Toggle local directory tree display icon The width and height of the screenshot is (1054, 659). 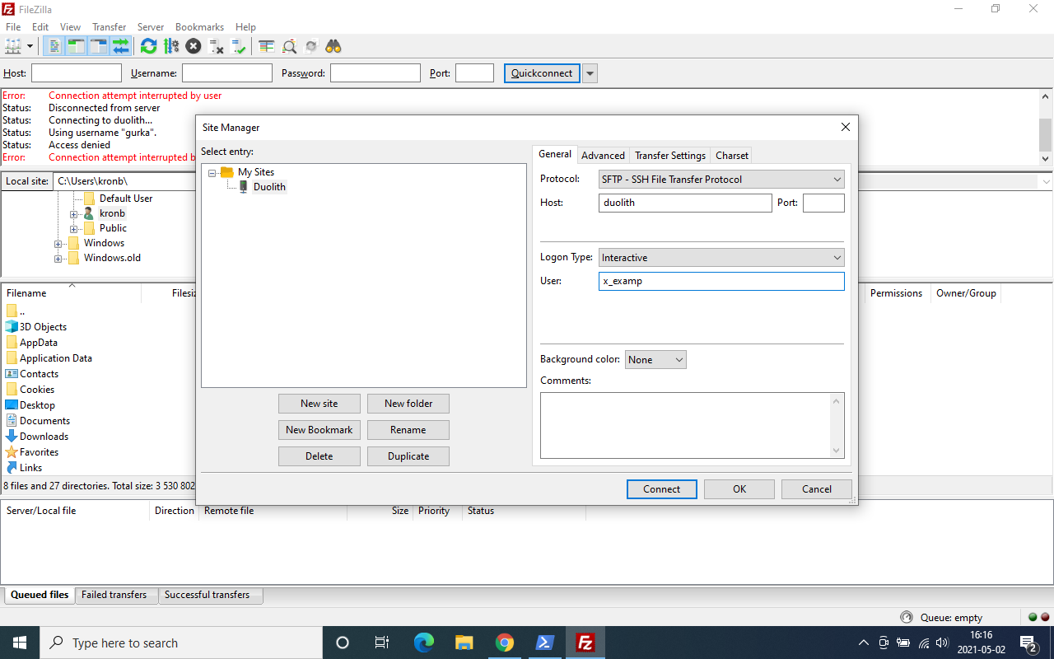pyautogui.click(x=77, y=46)
